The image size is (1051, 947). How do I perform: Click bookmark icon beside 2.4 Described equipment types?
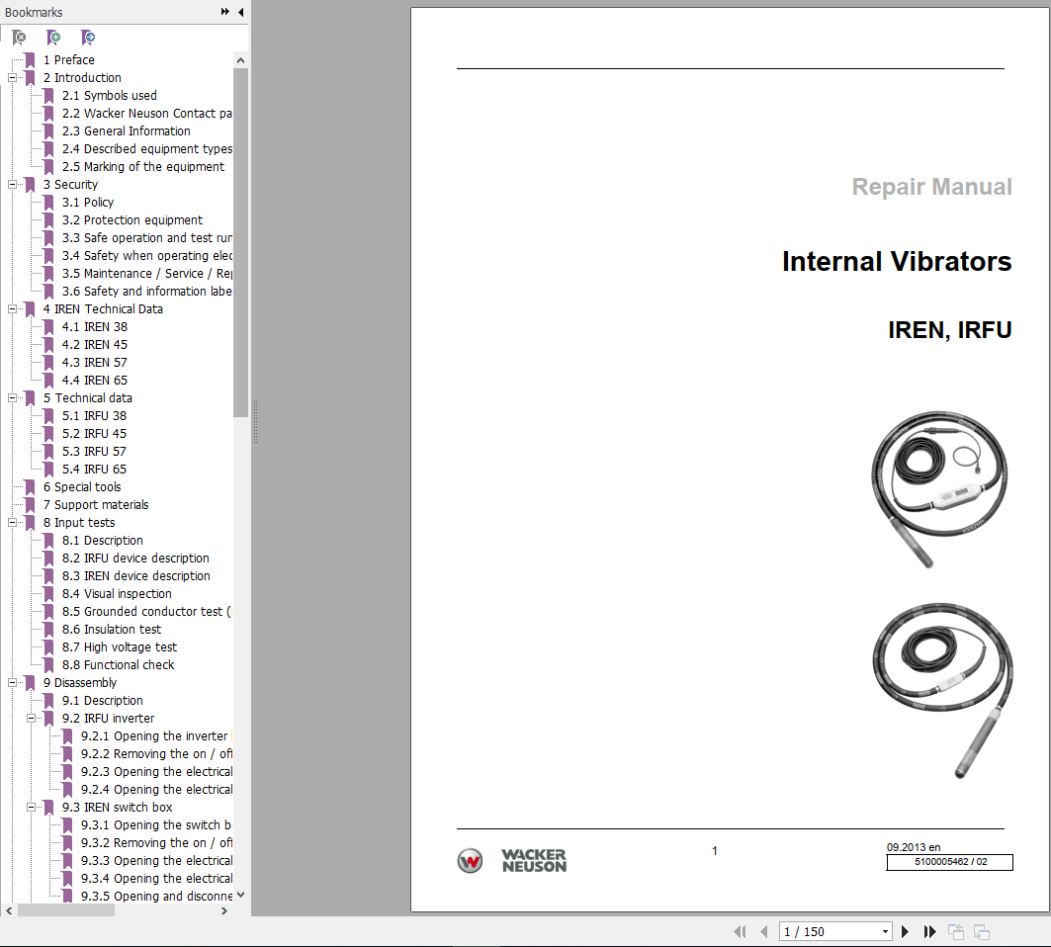point(48,149)
